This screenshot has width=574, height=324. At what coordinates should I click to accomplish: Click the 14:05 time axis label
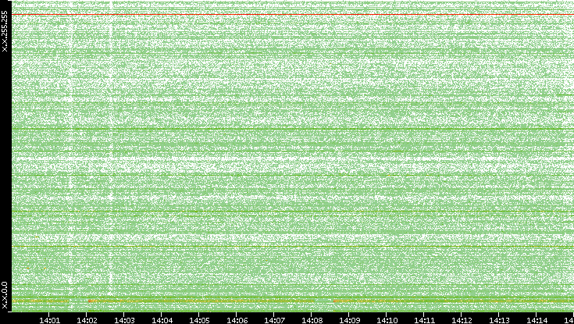coord(199,321)
